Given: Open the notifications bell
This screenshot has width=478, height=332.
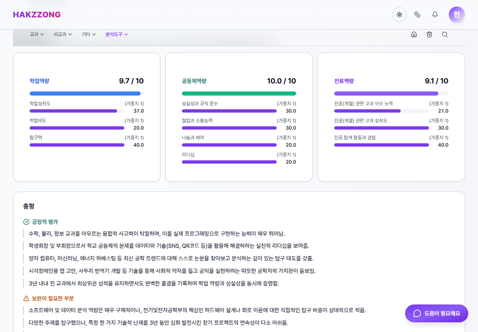Looking at the screenshot, I should (x=435, y=15).
